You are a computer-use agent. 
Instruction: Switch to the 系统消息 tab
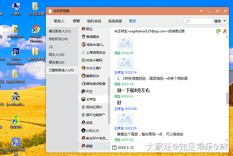115,21
